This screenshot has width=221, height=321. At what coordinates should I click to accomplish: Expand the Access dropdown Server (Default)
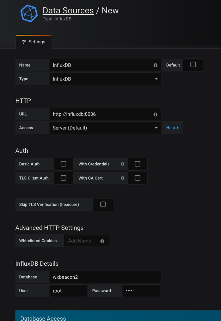[105, 128]
